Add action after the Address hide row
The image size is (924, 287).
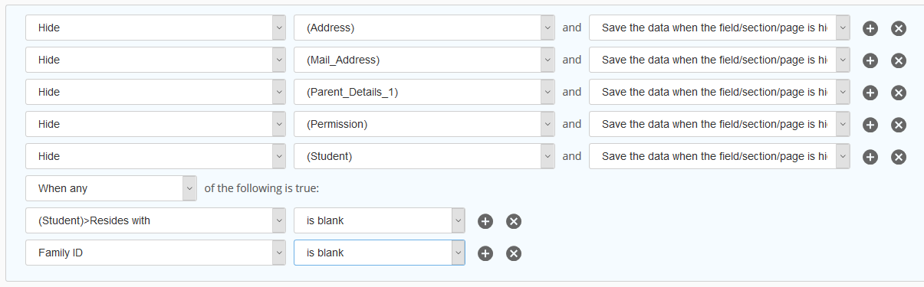click(870, 28)
